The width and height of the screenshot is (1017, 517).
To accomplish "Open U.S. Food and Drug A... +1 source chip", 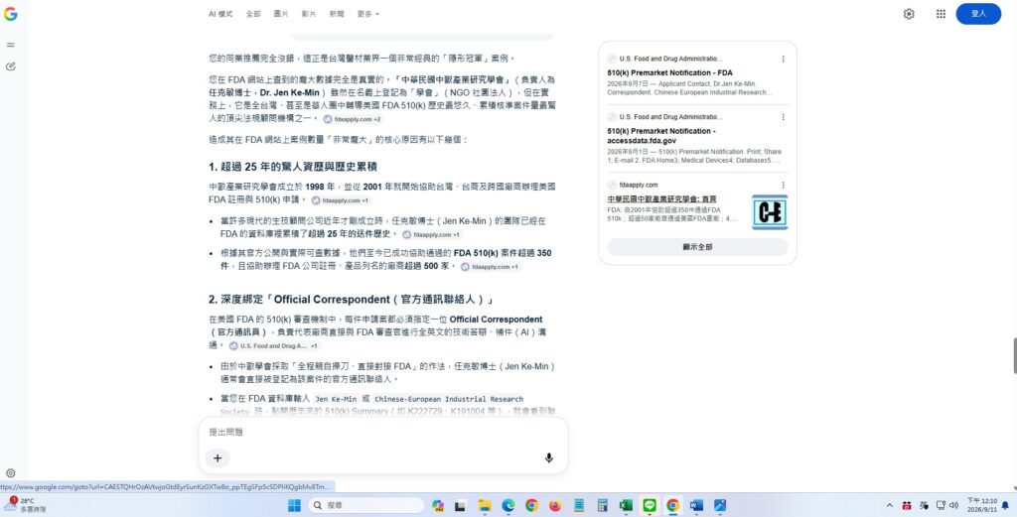I will [x=274, y=346].
